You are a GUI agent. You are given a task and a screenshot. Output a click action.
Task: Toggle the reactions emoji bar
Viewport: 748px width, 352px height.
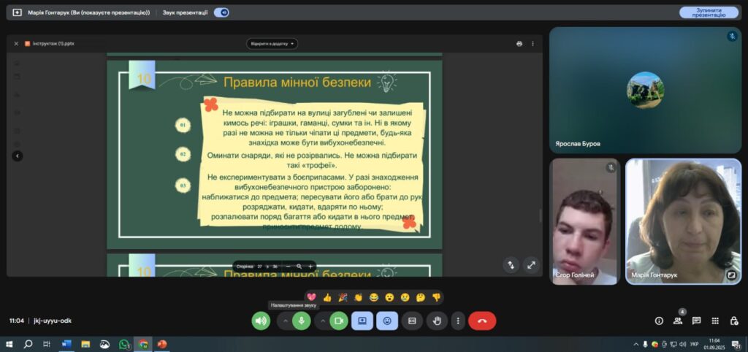tap(387, 321)
